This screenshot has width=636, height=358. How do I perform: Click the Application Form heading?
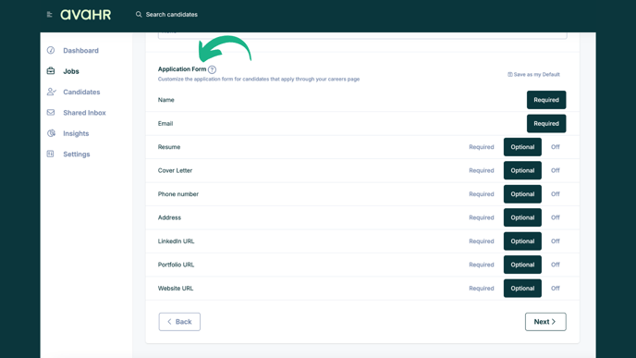point(182,69)
